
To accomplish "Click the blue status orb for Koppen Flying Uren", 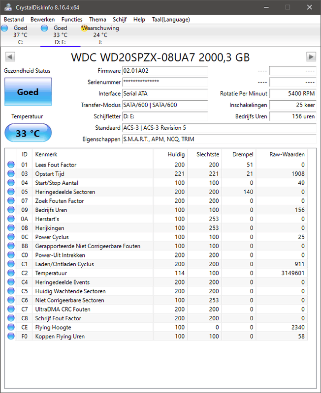I will coord(11,336).
